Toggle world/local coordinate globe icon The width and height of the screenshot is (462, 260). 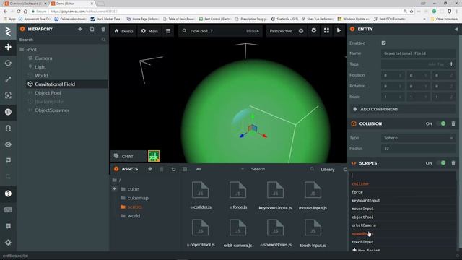point(8,112)
